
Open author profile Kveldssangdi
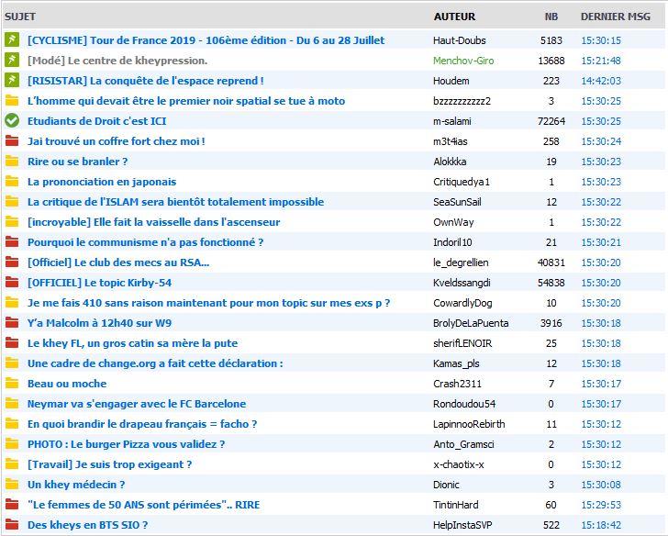tap(462, 283)
